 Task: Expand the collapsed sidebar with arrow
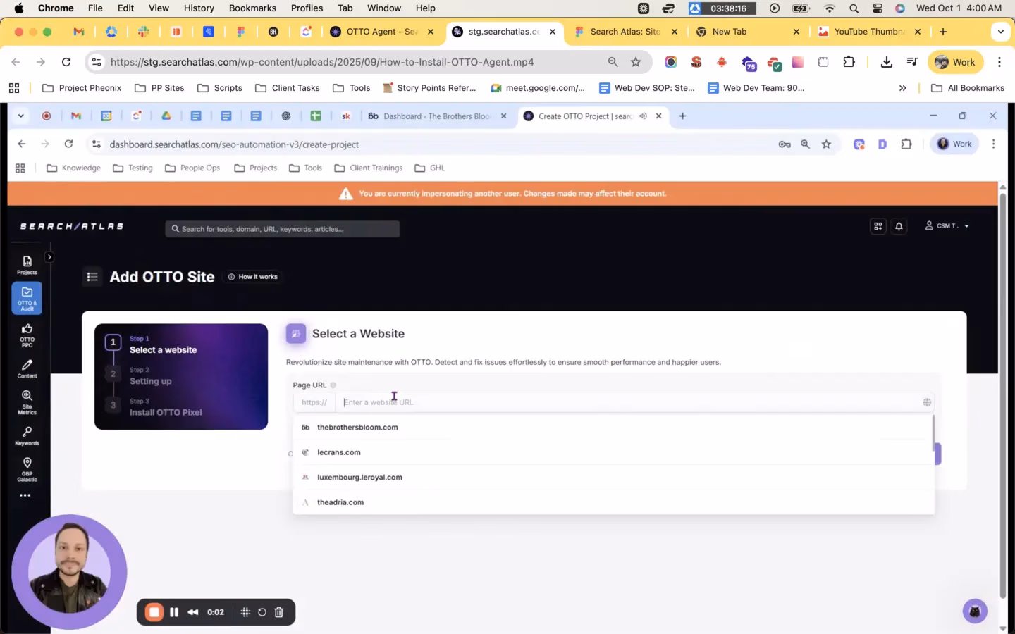pos(49,257)
